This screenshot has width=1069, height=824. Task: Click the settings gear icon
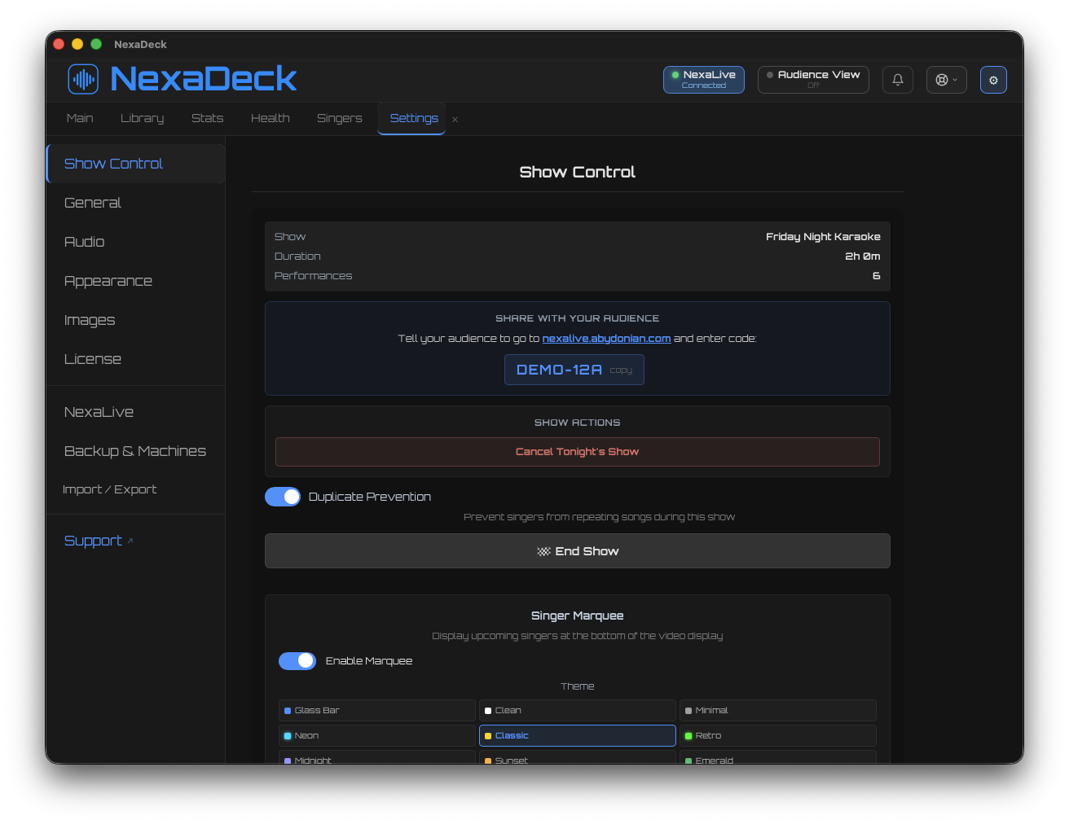[992, 80]
